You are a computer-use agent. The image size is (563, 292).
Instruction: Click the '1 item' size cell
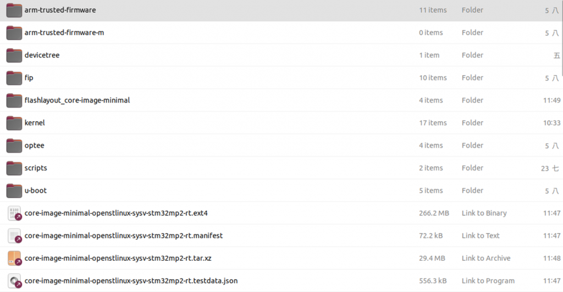click(429, 55)
